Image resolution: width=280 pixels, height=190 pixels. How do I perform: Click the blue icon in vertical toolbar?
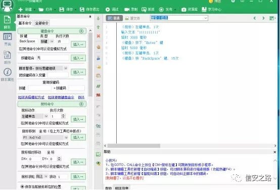pos(98,58)
